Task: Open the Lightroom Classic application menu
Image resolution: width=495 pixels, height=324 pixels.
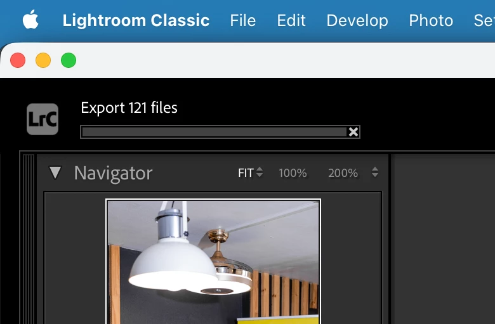Action: click(136, 20)
